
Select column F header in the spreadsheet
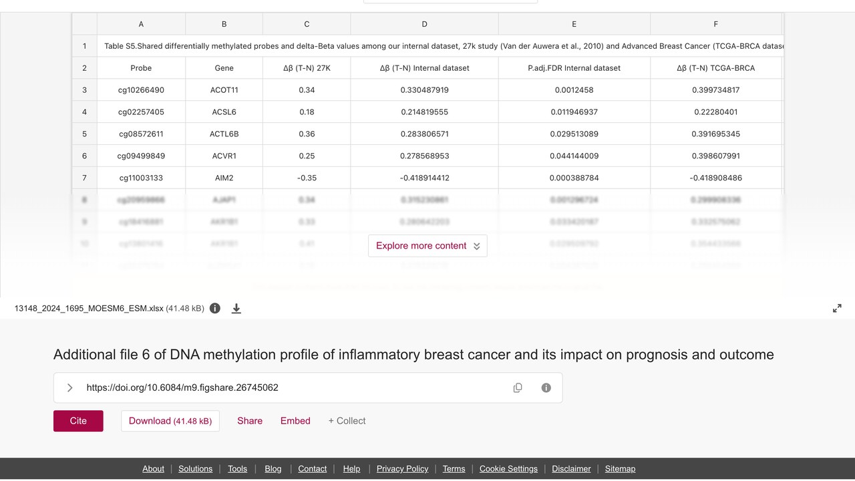(715, 24)
